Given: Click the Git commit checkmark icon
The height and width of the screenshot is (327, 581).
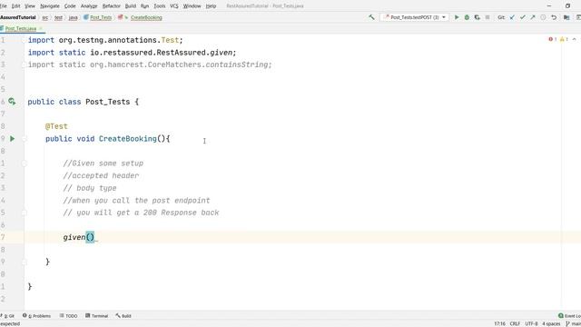Looking at the screenshot, I should 523,17.
